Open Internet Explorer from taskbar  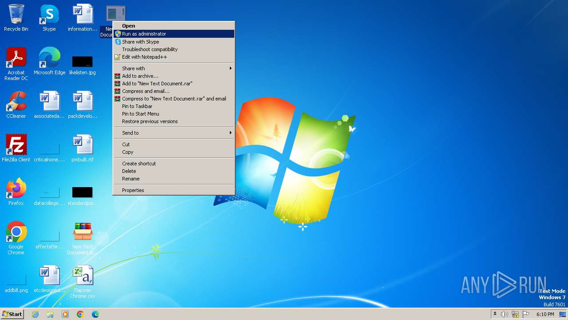(x=35, y=314)
